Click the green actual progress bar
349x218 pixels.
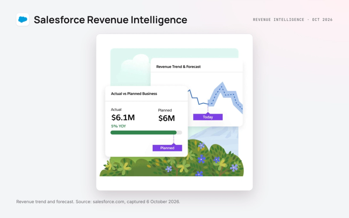click(144, 133)
